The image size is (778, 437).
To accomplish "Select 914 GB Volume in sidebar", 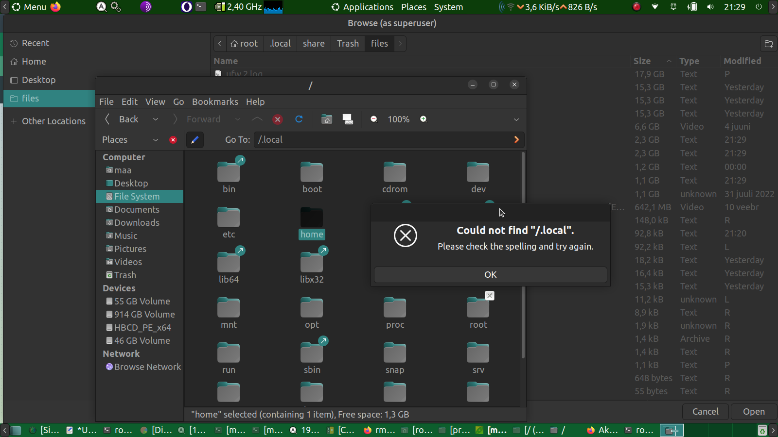I will coord(144,315).
